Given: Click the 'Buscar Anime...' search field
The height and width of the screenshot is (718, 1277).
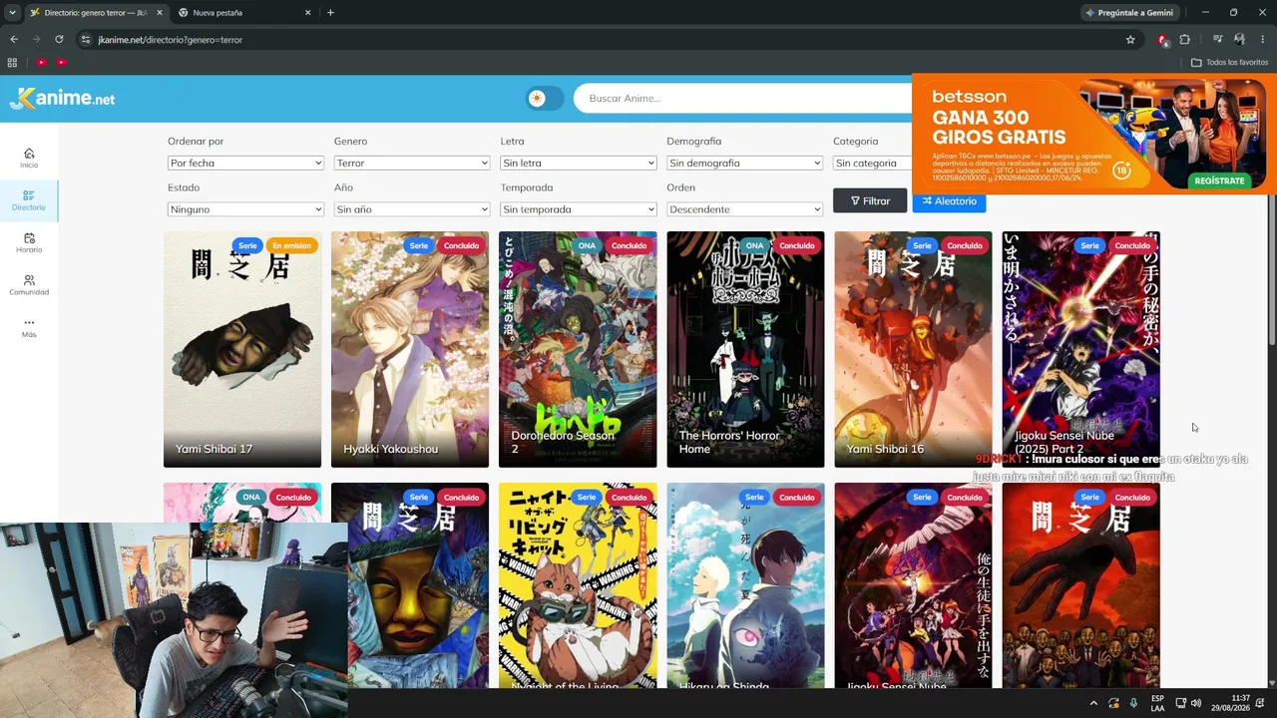Looking at the screenshot, I should (x=742, y=98).
